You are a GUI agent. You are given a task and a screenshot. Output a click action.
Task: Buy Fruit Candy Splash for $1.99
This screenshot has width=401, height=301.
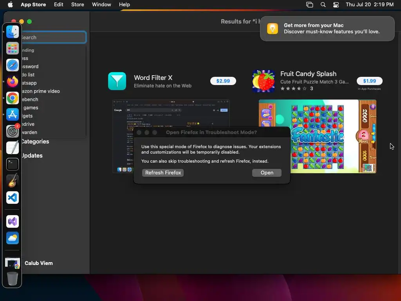pos(370,81)
